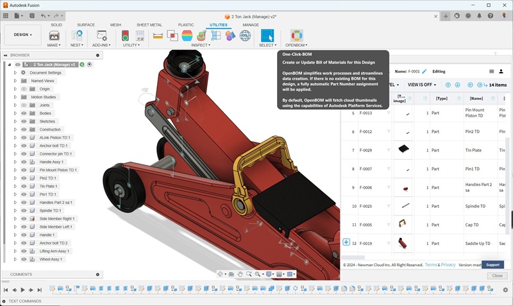Select the Measure ruler tool
The image size is (513, 306).
[158, 36]
